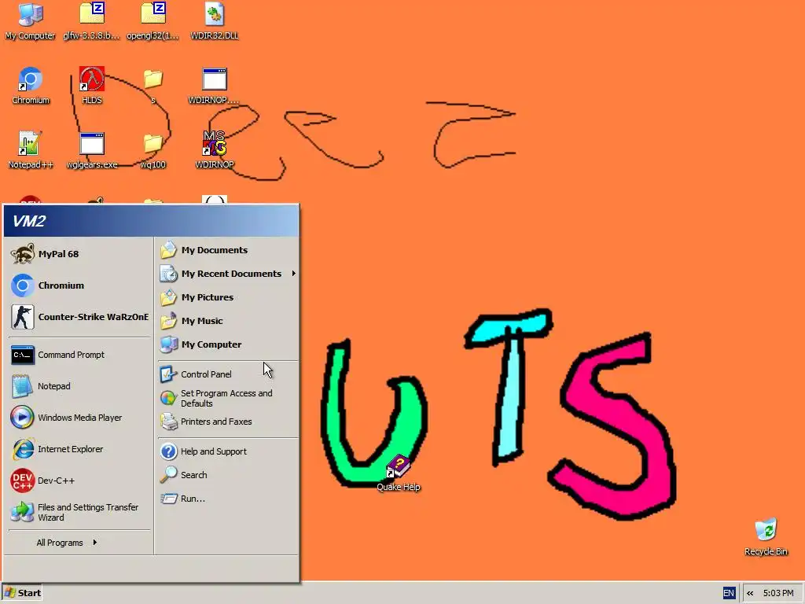Open My Computer from Start menu
The width and height of the screenshot is (805, 604).
(x=228, y=344)
